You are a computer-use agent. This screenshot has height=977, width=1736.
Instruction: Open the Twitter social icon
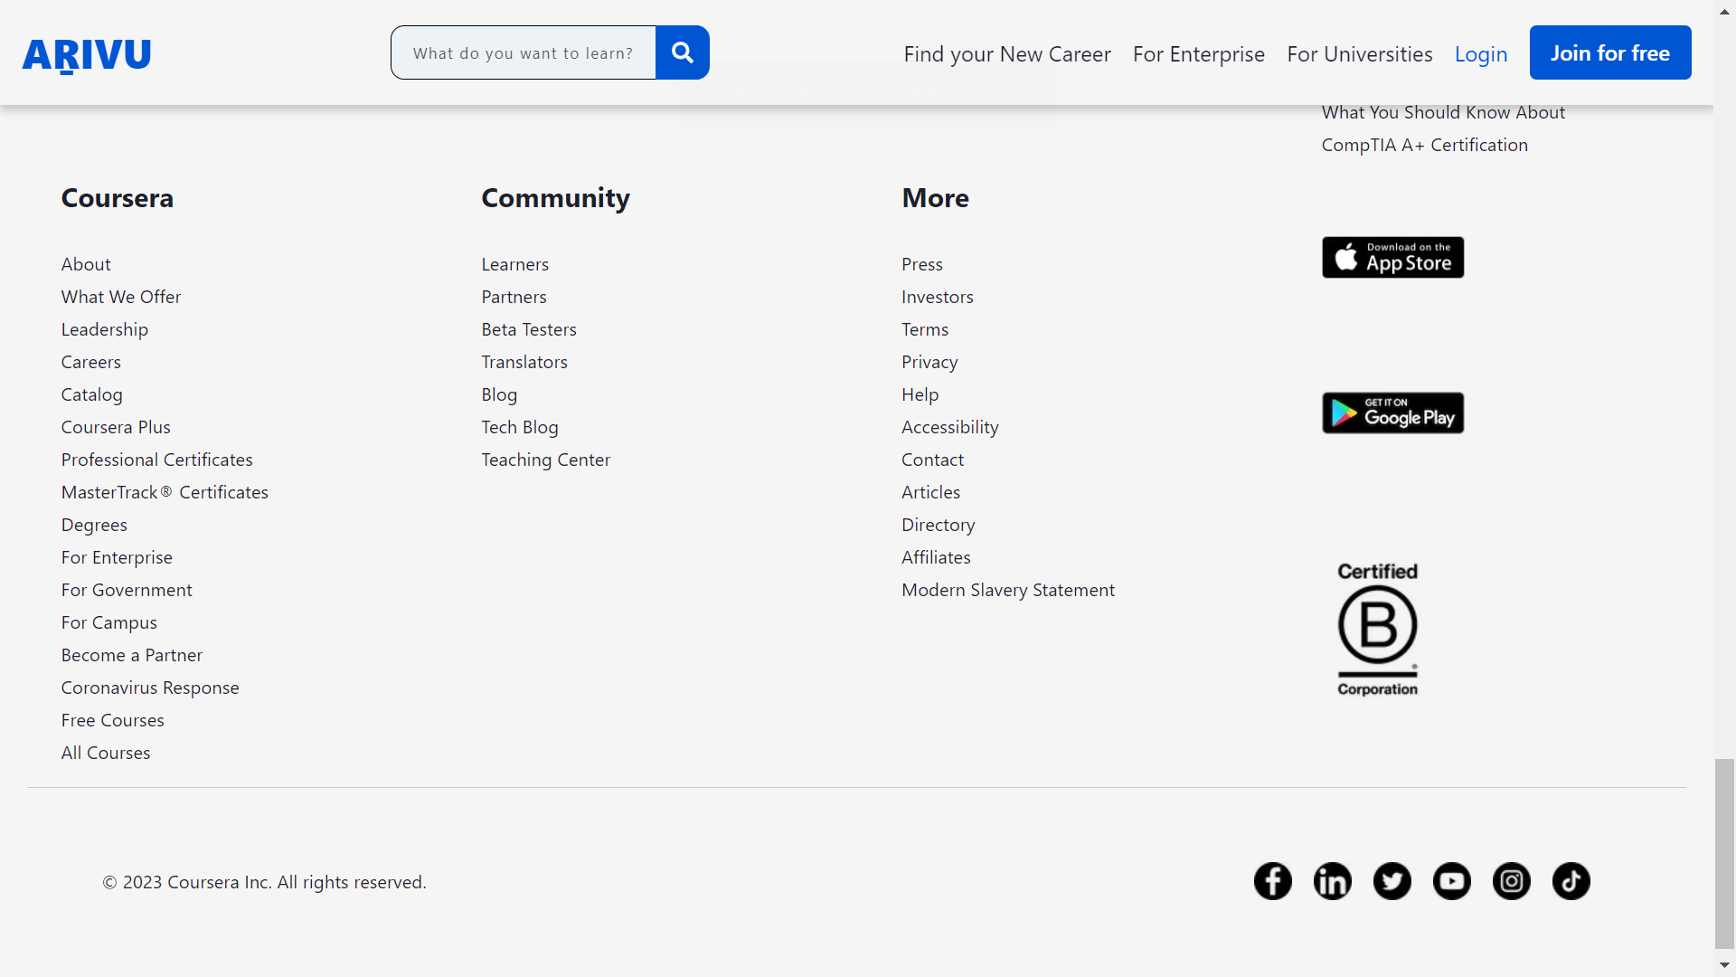[x=1392, y=881]
